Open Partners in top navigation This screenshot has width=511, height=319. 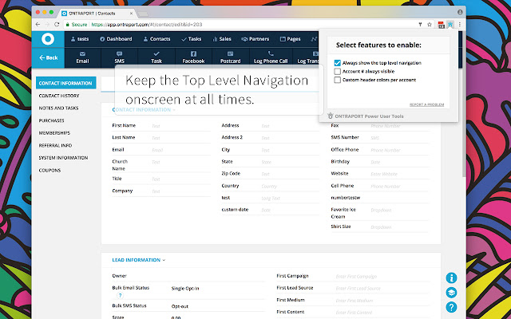click(x=255, y=39)
